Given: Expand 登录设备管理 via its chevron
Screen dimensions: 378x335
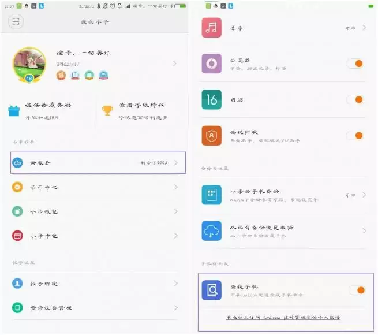Looking at the screenshot, I should click(176, 307).
